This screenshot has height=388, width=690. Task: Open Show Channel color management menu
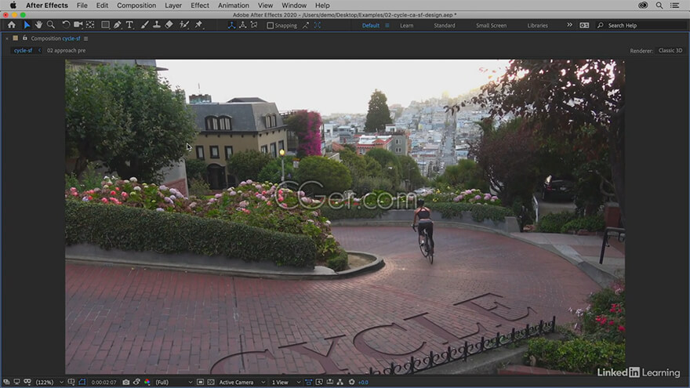click(x=147, y=382)
